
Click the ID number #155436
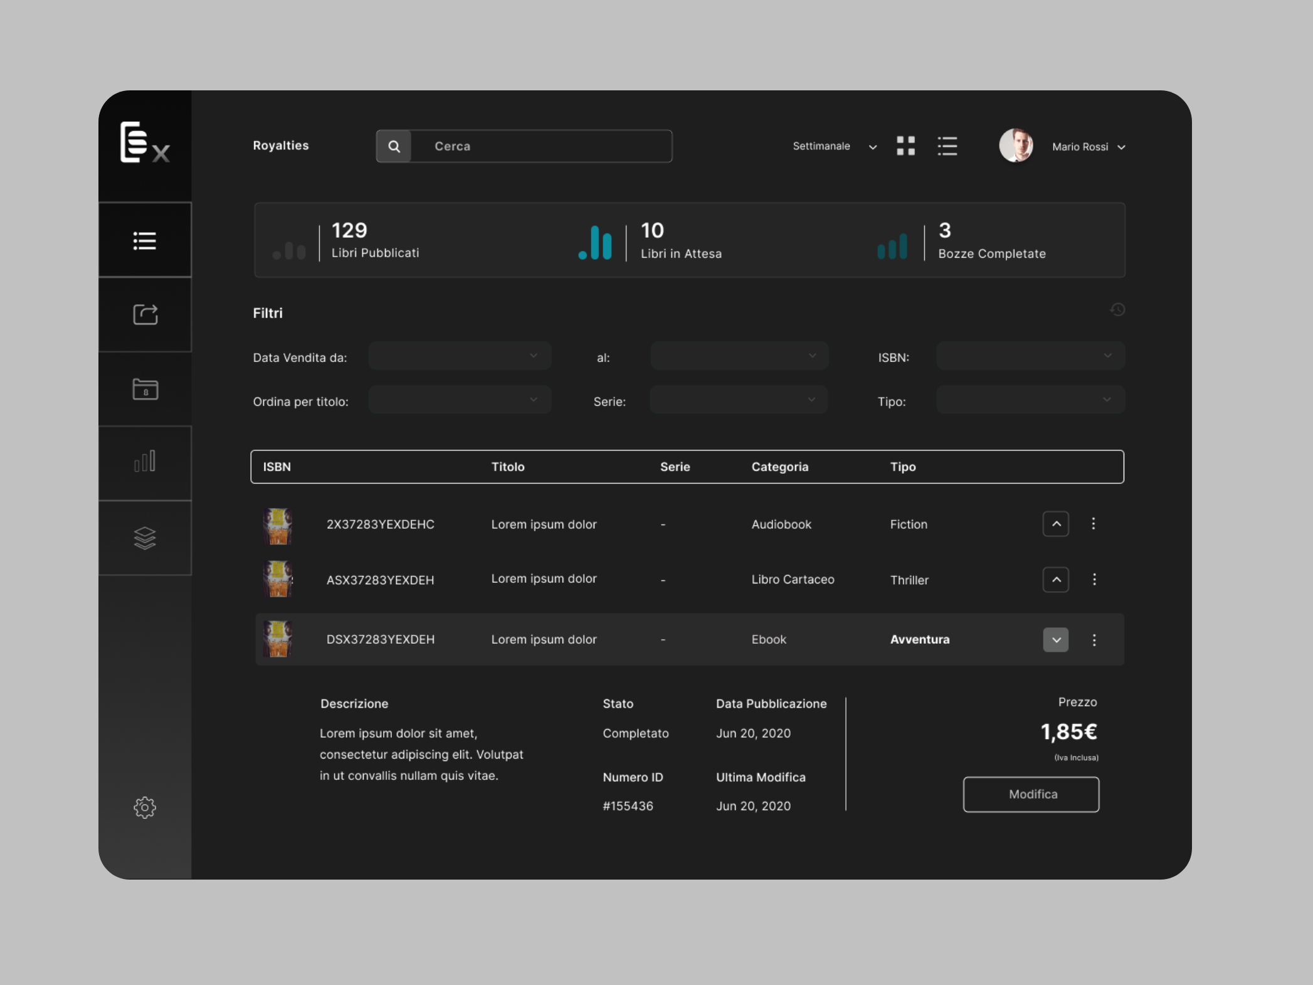point(628,806)
